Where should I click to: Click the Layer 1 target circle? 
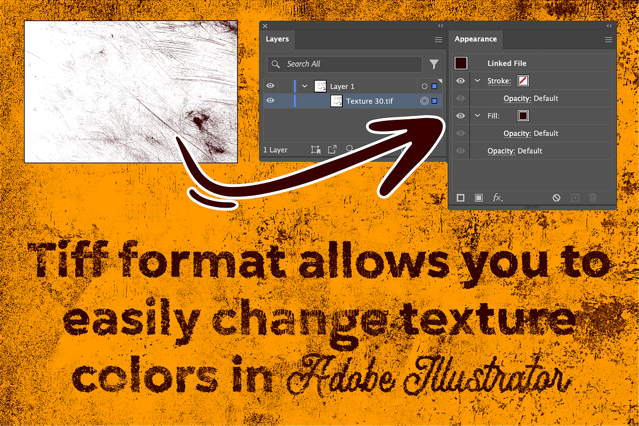coord(424,86)
